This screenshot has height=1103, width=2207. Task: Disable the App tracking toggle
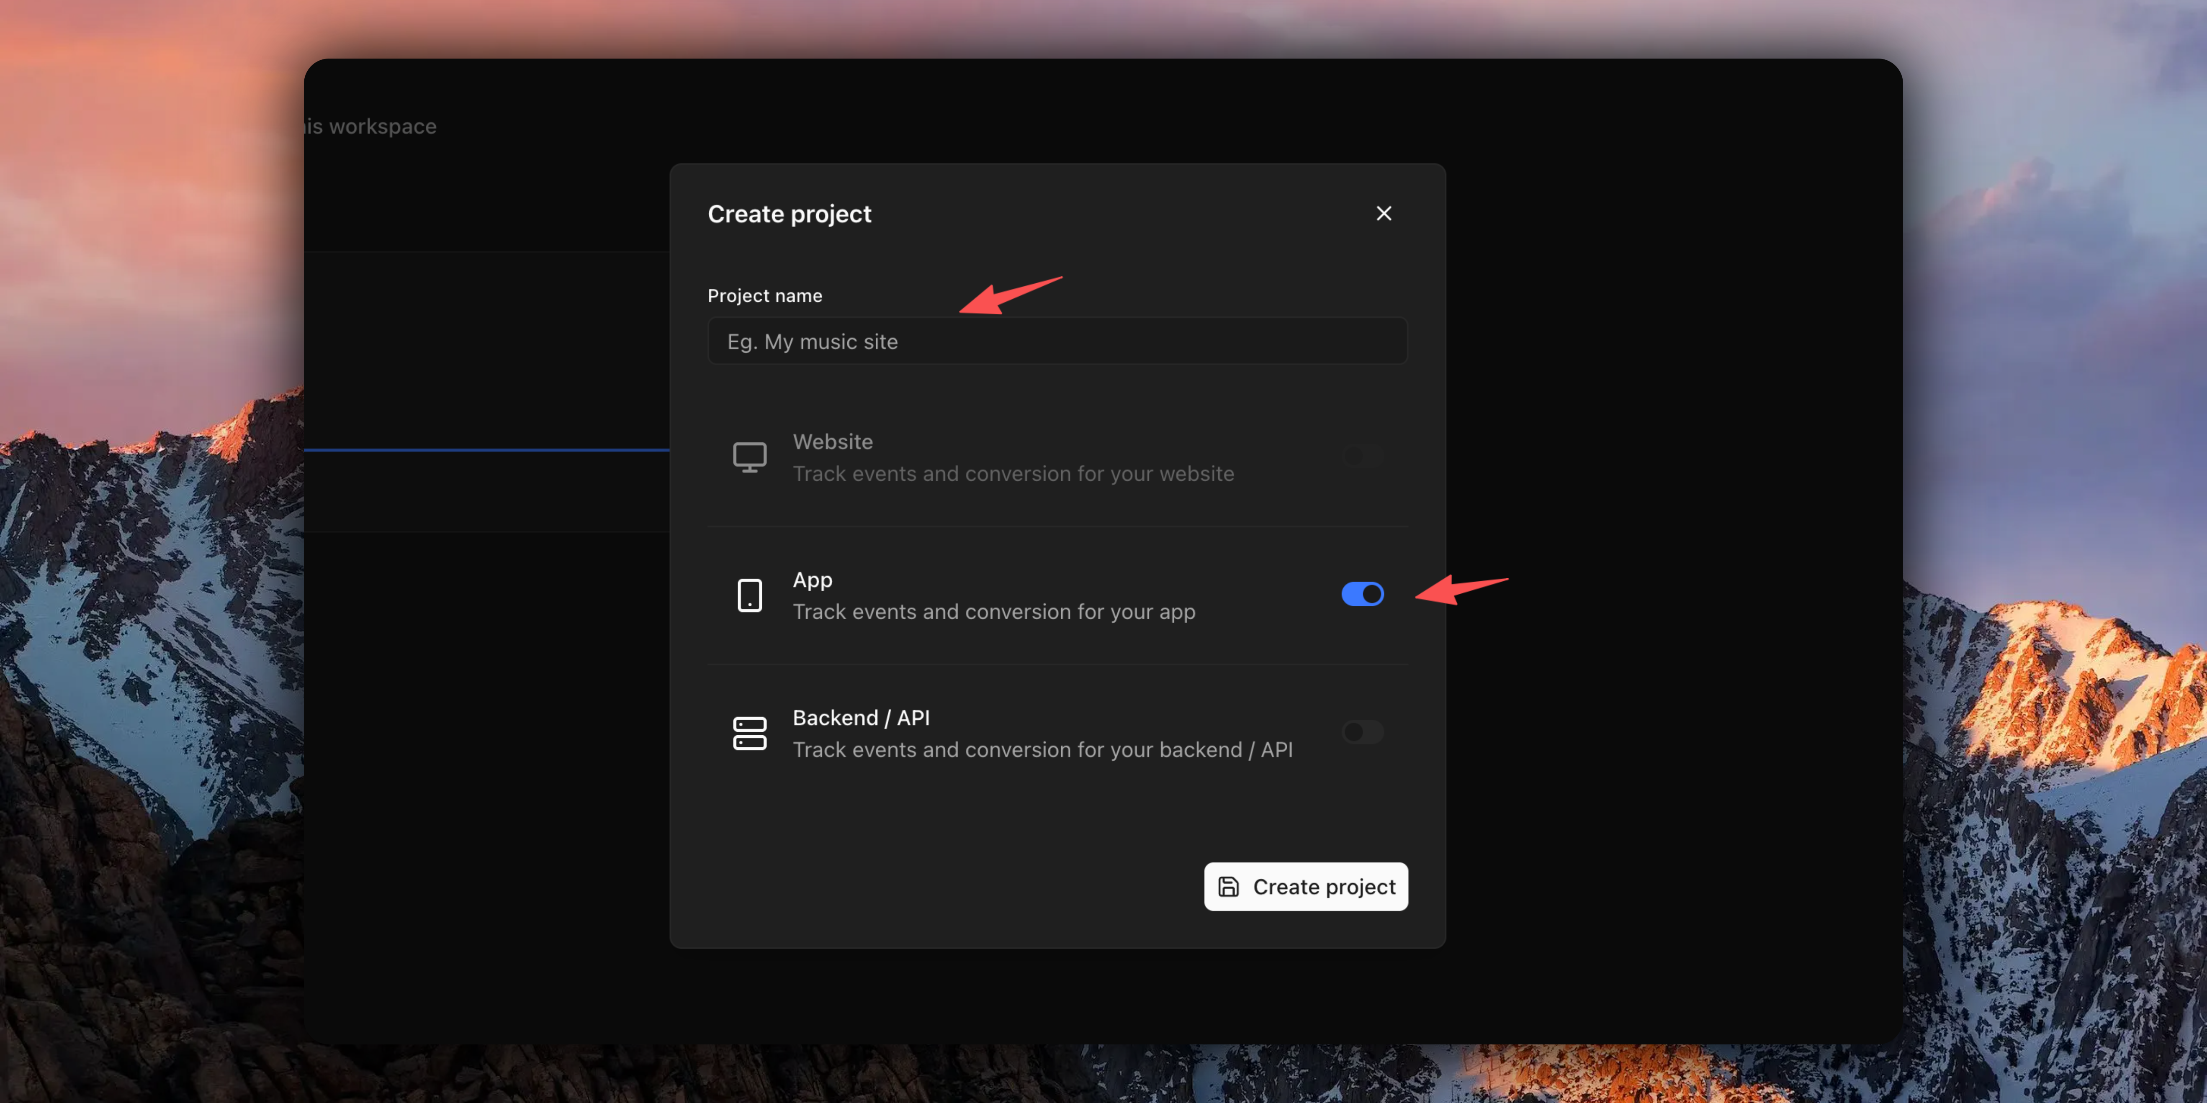click(1362, 593)
